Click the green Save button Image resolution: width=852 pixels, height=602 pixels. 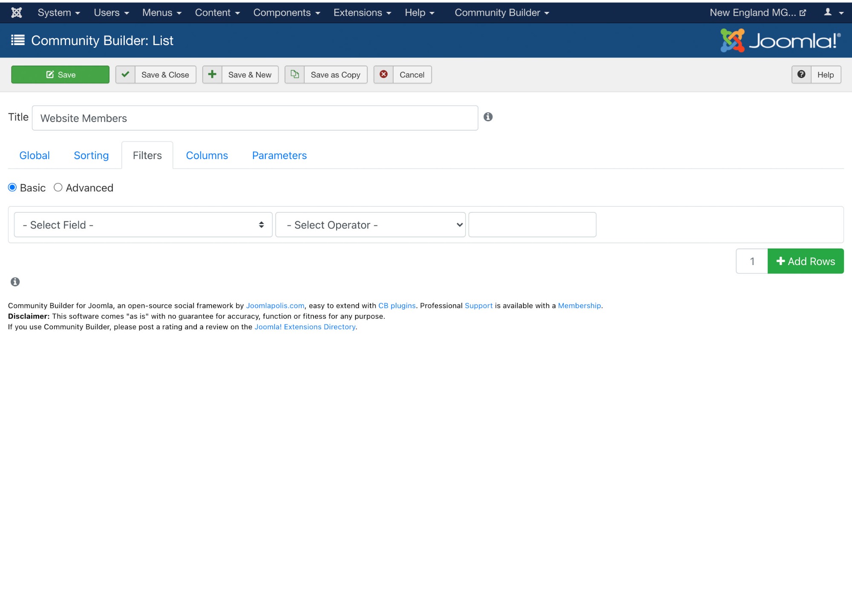click(60, 74)
